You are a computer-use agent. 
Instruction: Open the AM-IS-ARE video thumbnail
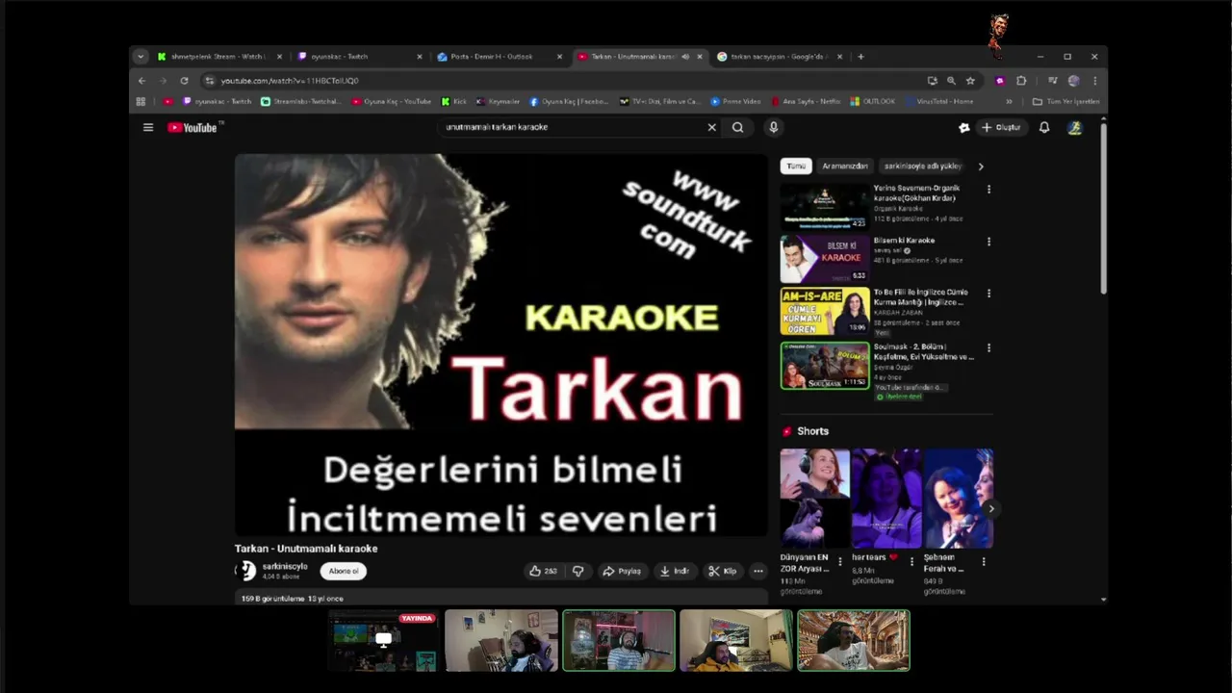click(x=824, y=310)
